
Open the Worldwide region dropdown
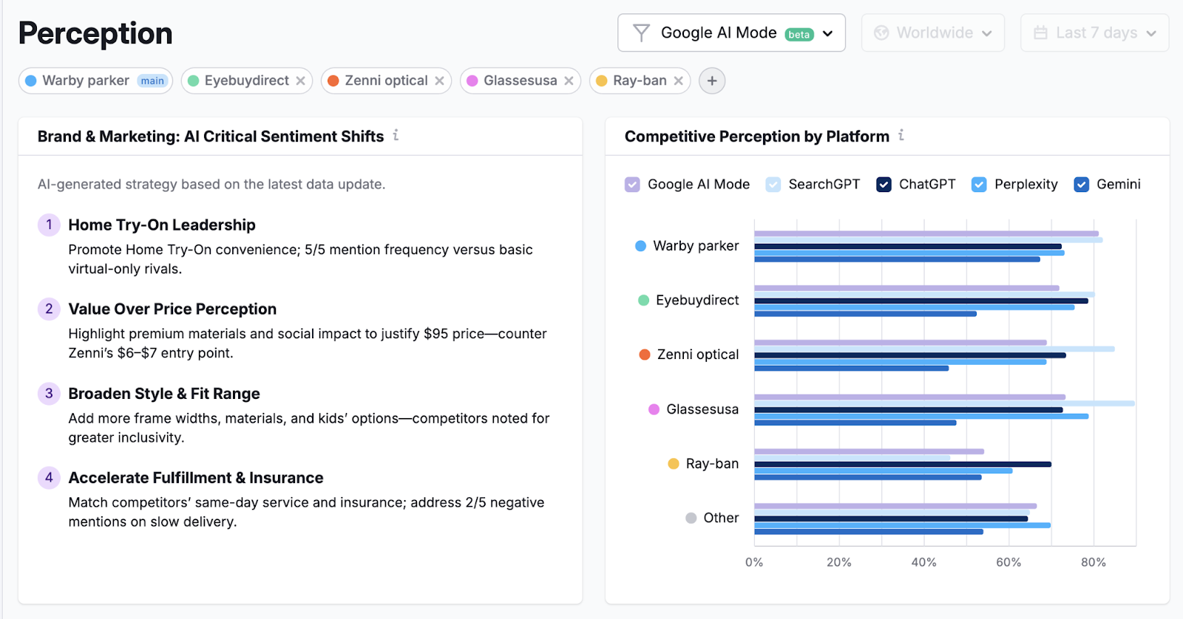986,33
